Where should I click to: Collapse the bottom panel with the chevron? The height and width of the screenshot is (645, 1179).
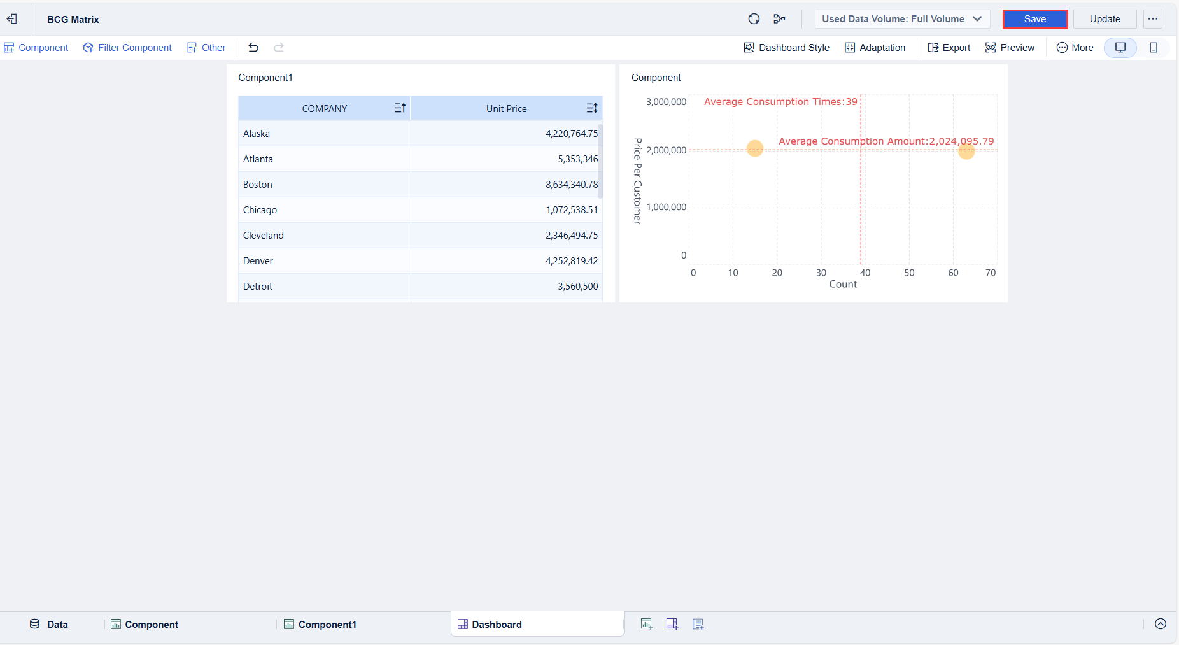pos(1161,624)
